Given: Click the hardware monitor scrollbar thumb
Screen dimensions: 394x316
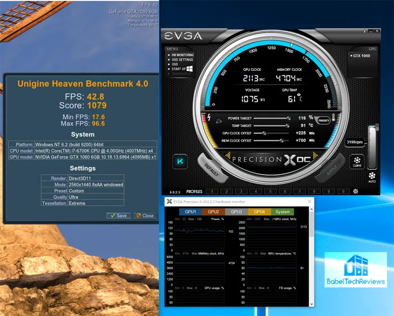Looking at the screenshot, I should coord(312,224).
